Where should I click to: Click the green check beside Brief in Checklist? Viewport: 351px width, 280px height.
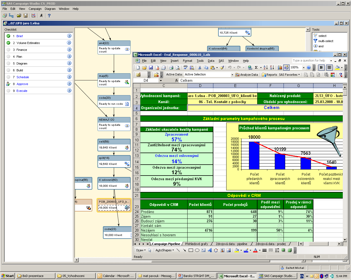point(8,36)
